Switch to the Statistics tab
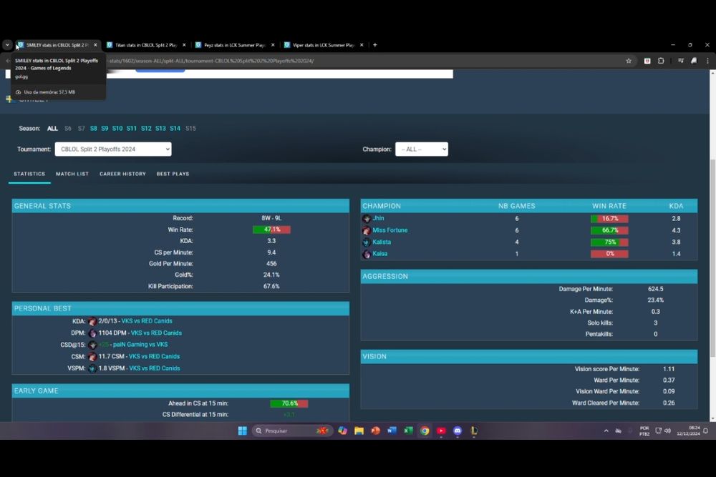 pos(29,174)
